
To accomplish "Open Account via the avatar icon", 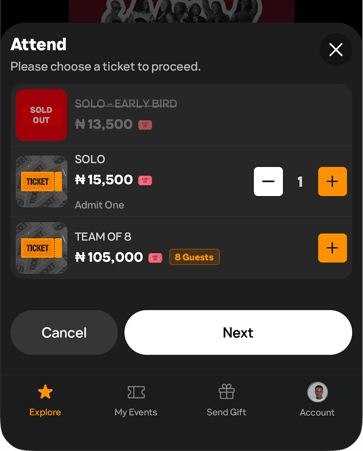I will coord(317,392).
